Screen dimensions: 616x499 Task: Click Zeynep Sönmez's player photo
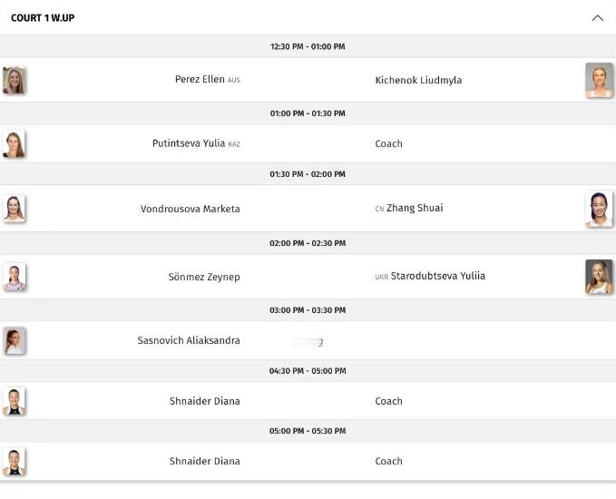coord(15,277)
